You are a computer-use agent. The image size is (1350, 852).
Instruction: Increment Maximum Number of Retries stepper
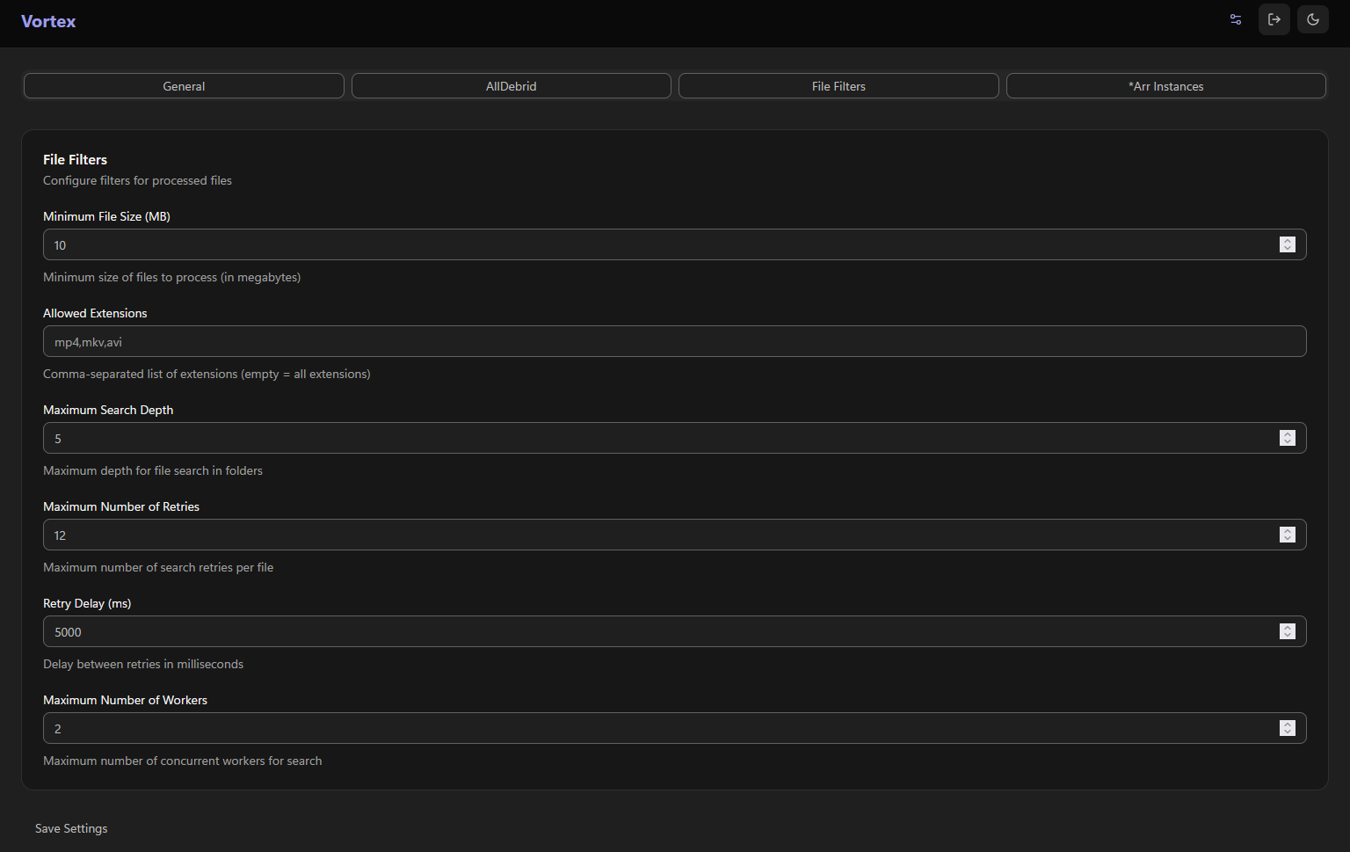tap(1288, 530)
